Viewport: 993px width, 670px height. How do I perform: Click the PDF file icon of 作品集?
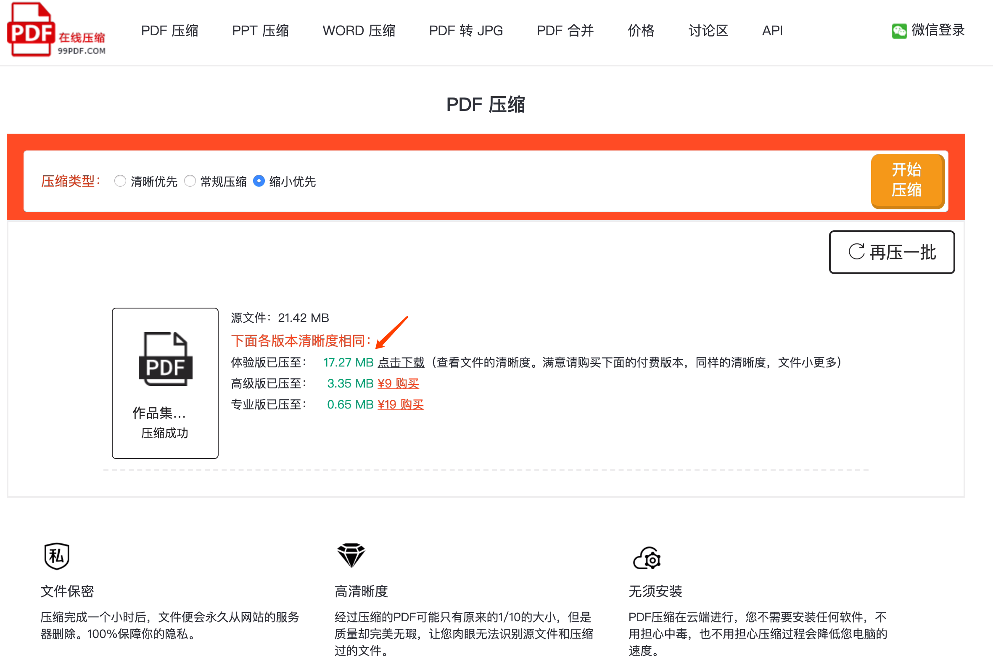tap(165, 359)
